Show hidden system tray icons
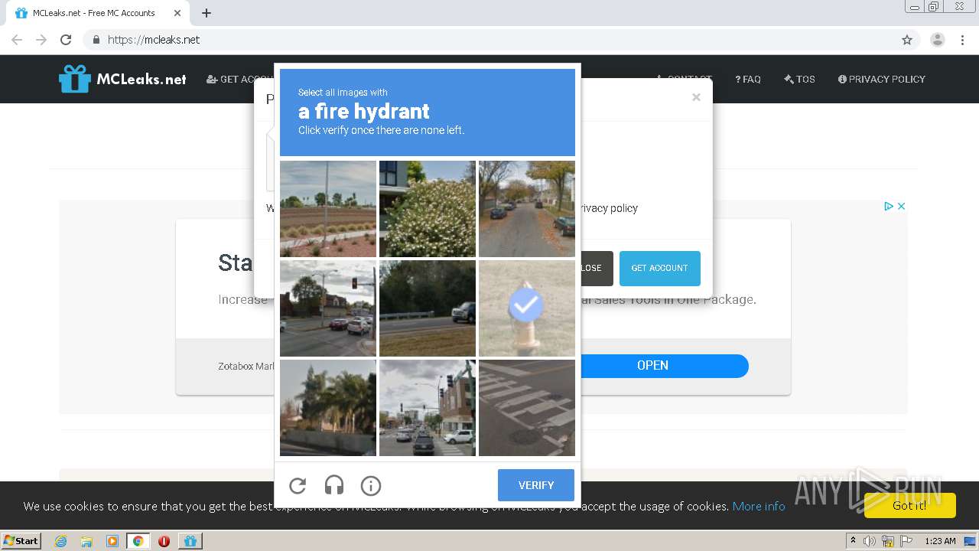979x551 pixels. [853, 541]
